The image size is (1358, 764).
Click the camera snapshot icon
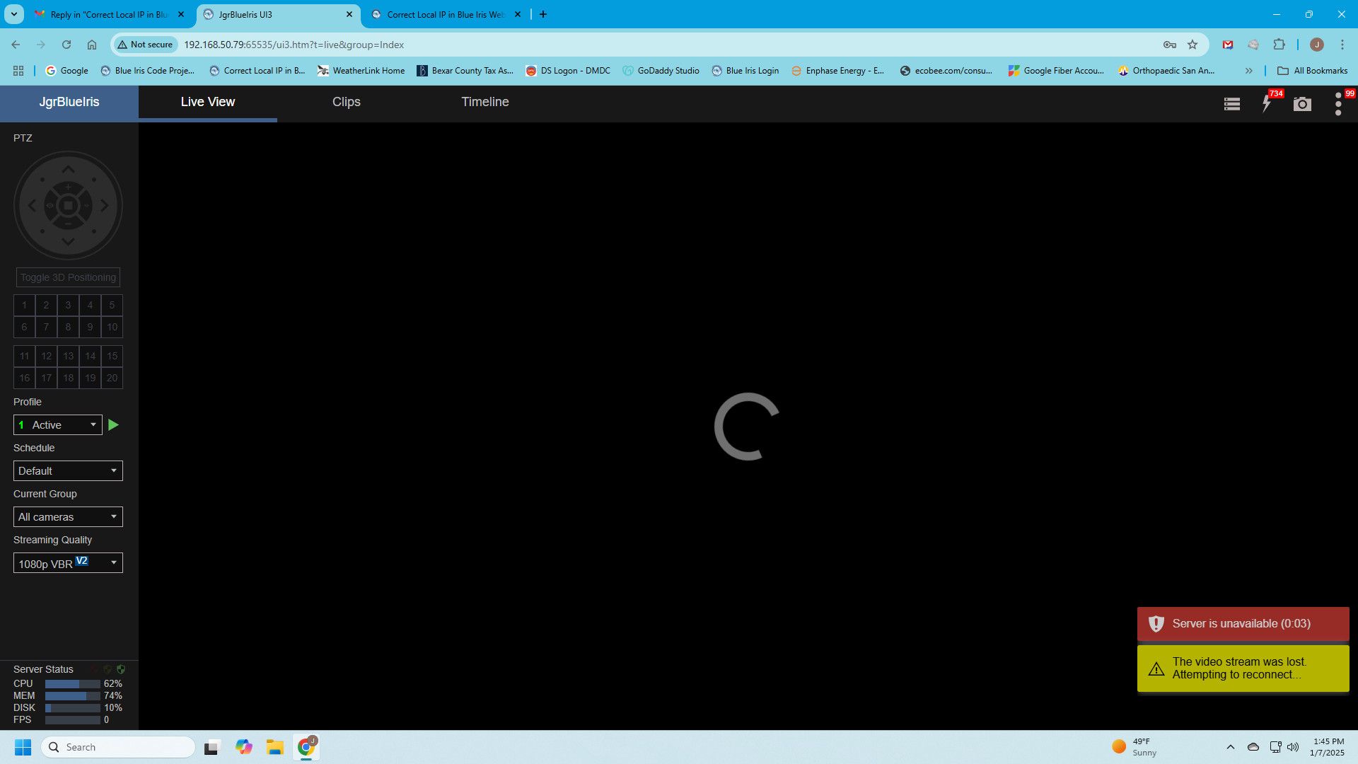coord(1301,103)
